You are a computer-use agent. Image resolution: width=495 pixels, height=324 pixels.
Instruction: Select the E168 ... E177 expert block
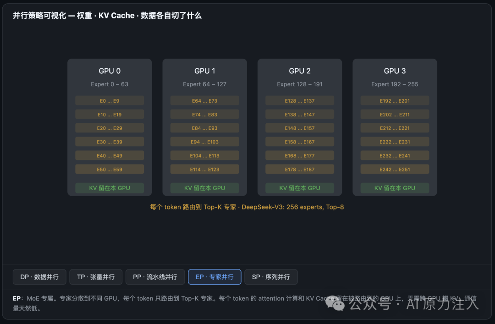click(300, 155)
